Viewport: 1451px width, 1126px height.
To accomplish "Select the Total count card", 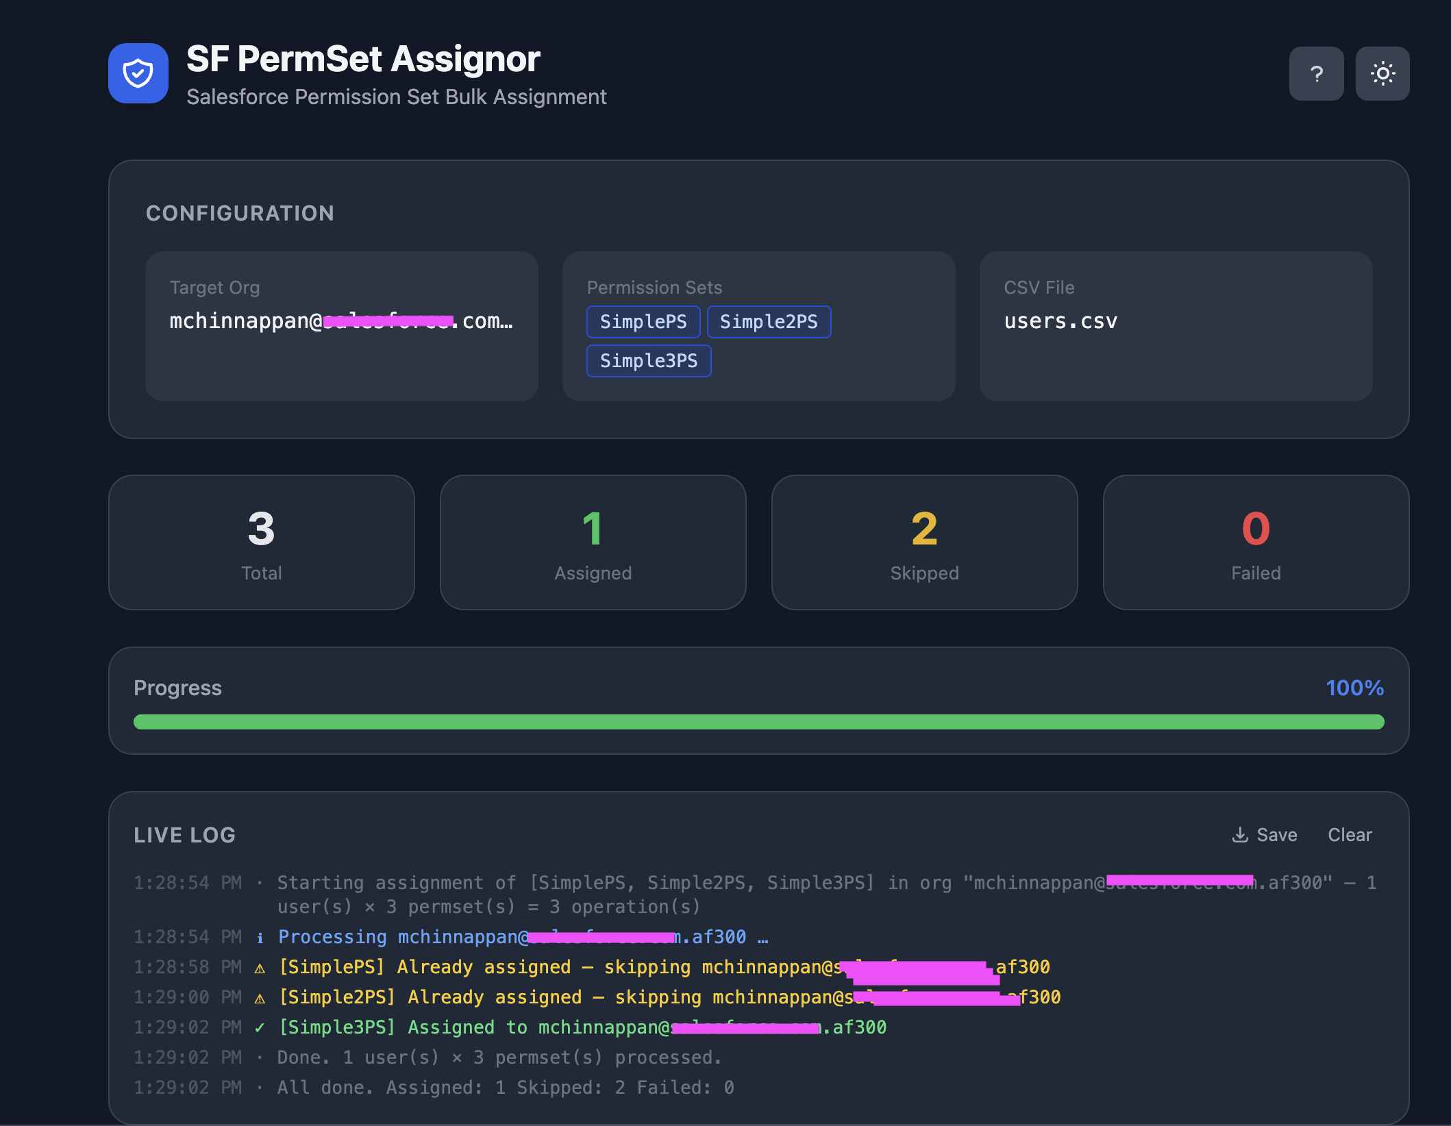I will tap(262, 542).
